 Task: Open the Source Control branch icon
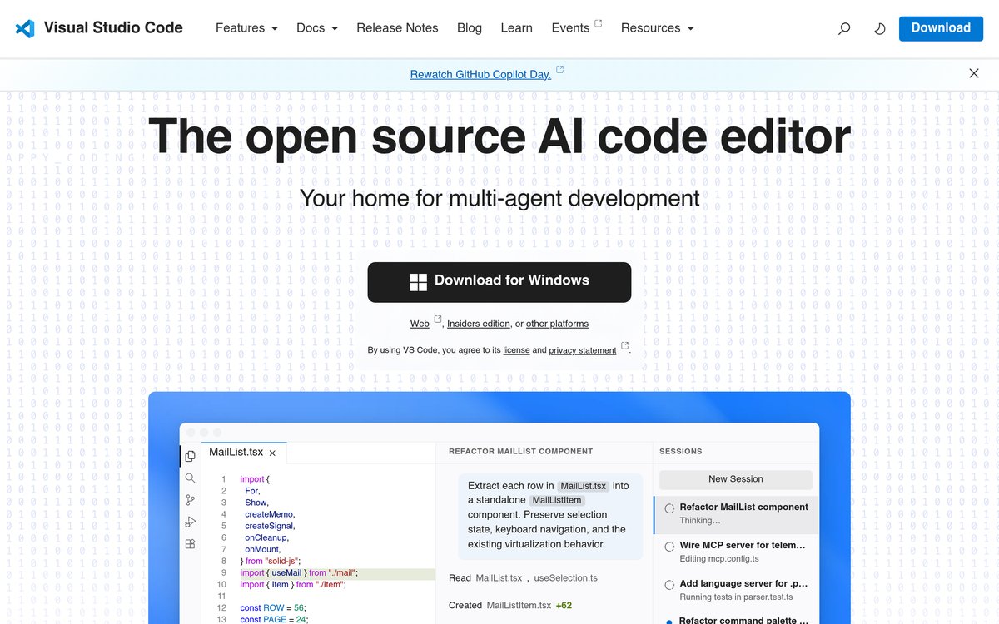pyautogui.click(x=191, y=500)
